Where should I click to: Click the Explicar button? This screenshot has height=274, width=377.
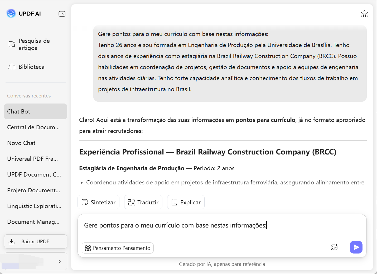click(x=186, y=202)
